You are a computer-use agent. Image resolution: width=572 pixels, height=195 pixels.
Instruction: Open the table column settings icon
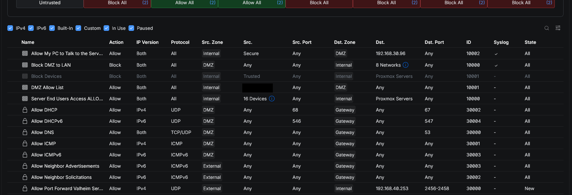(x=558, y=28)
